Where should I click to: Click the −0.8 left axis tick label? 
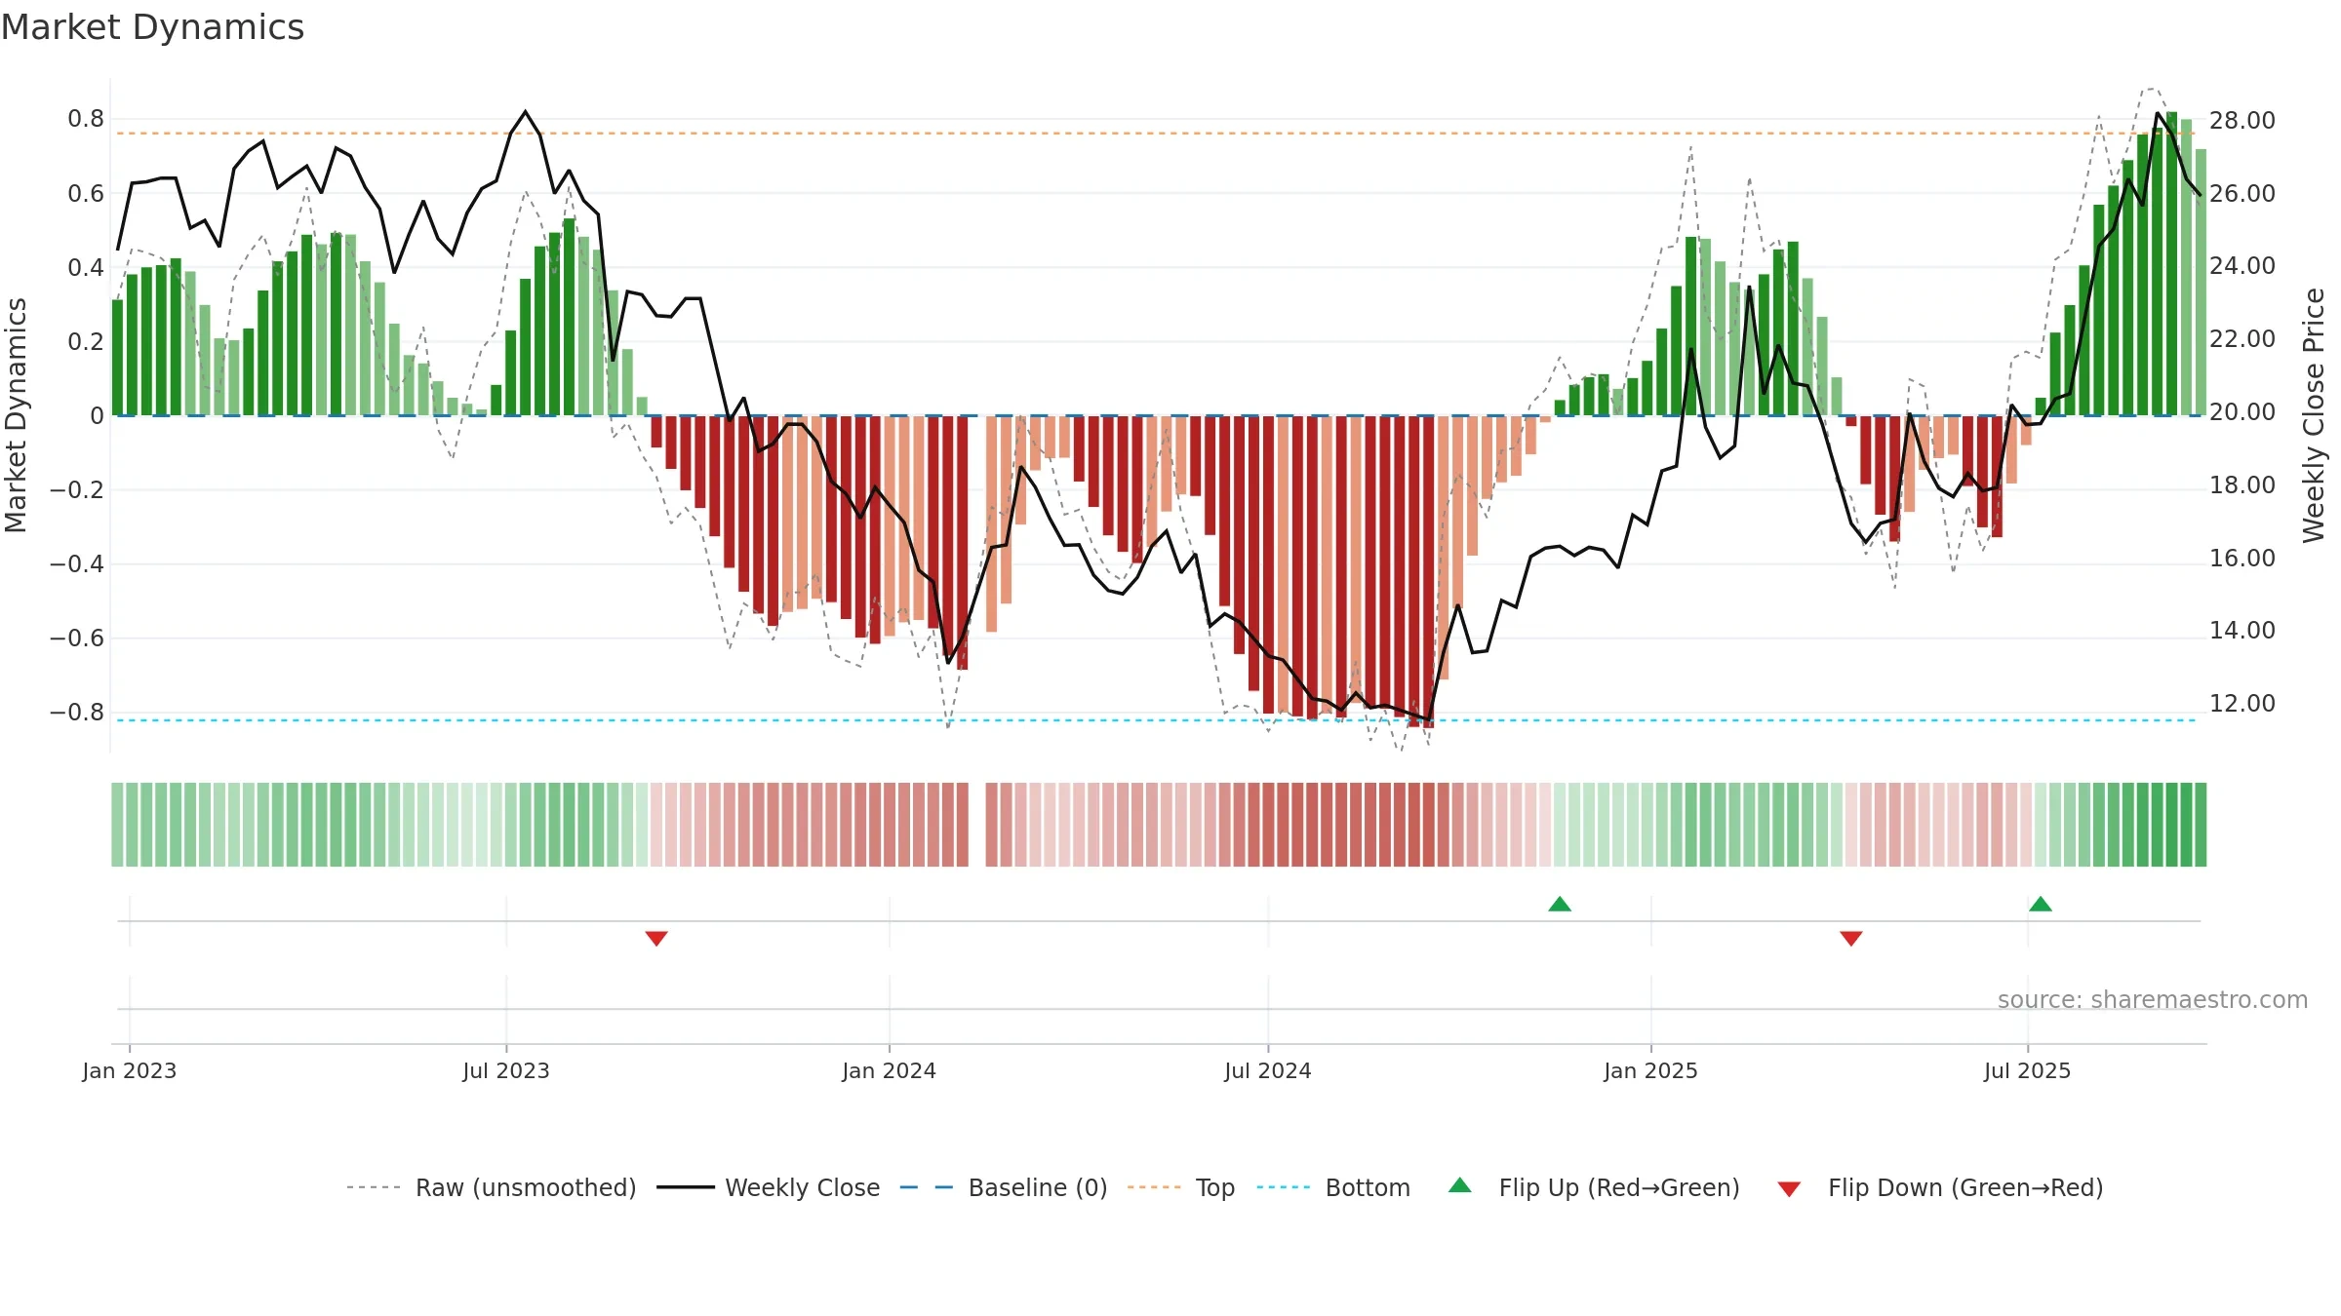(77, 713)
